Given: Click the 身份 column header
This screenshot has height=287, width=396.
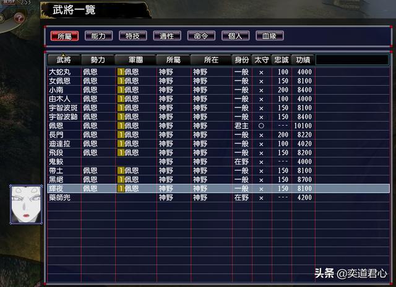Looking at the screenshot, I should [241, 60].
